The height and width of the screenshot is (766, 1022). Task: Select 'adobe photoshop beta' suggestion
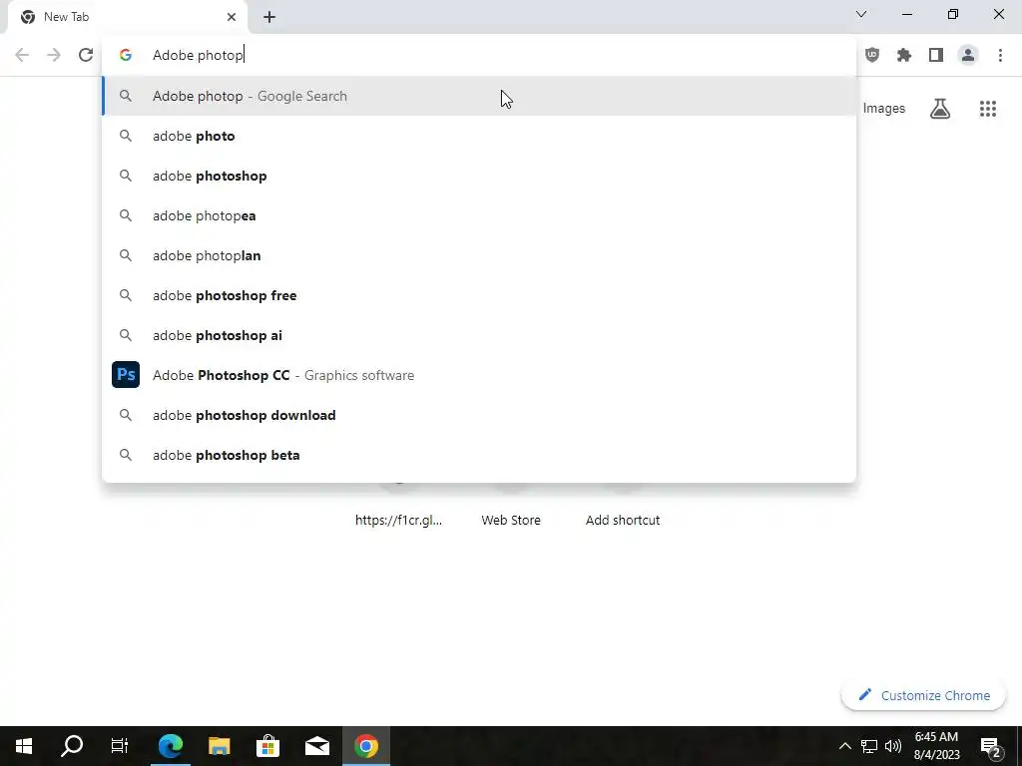tap(479, 455)
